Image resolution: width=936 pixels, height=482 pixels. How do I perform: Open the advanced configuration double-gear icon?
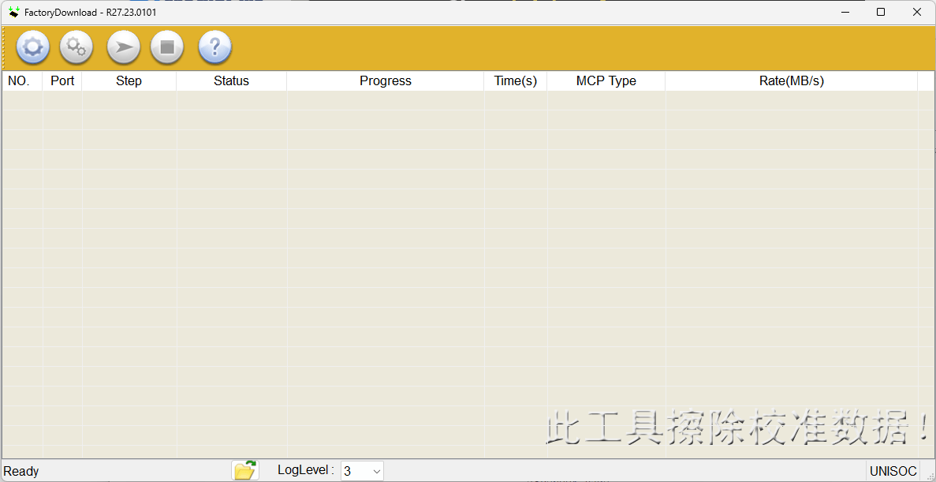[x=76, y=47]
